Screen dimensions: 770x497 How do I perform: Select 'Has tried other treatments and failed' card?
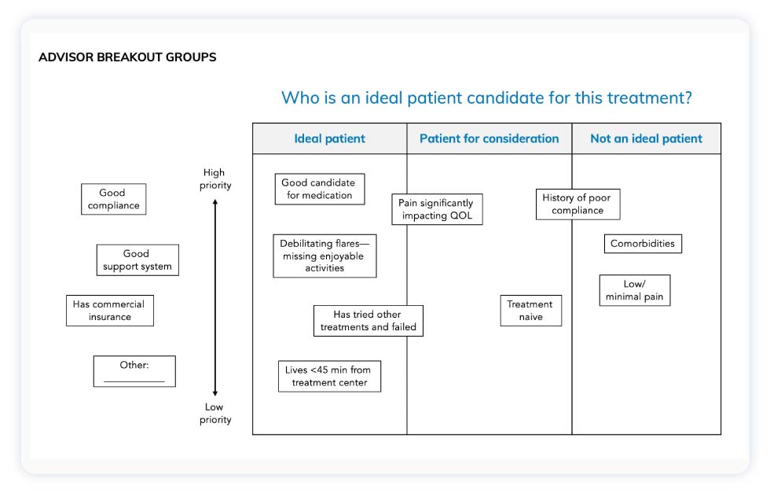pos(368,321)
